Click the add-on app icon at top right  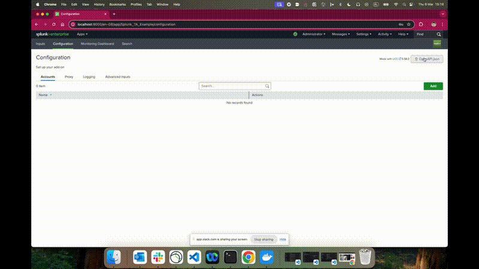[437, 43]
